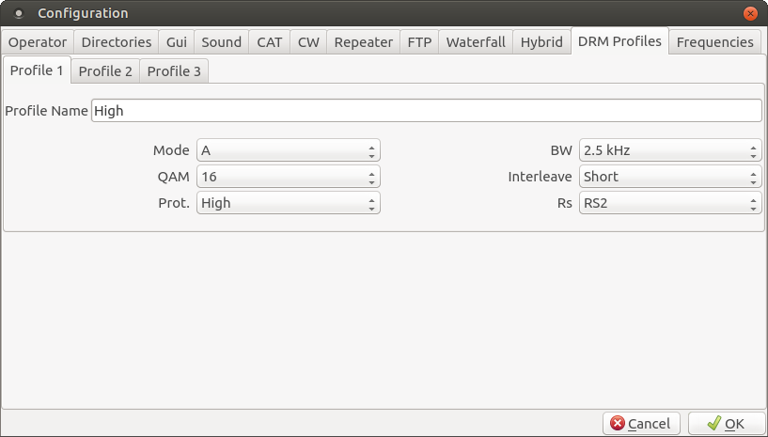The height and width of the screenshot is (437, 768).
Task: Go to the Sound tab
Action: [222, 42]
